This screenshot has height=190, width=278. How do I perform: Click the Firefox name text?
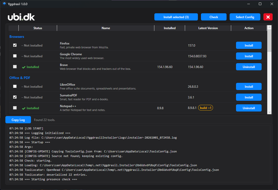65,43
